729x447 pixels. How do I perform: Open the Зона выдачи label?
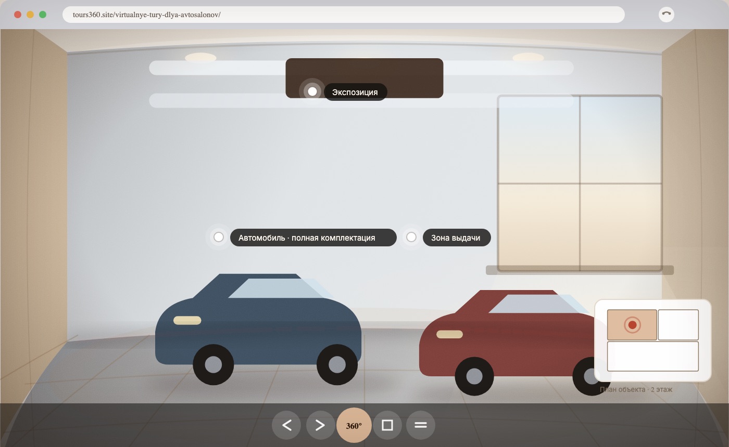pos(457,238)
